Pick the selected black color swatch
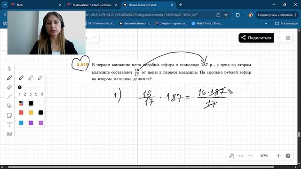Image resolution: width=301 pixels, height=169 pixels. coord(31,103)
